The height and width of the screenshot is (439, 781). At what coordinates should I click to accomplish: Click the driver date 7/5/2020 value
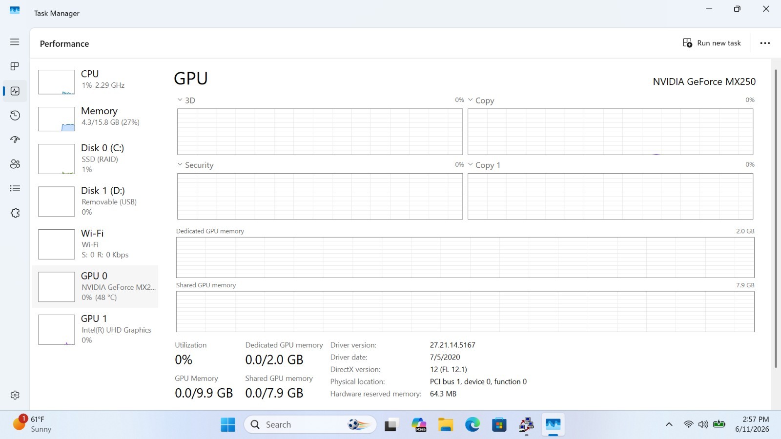tap(445, 357)
